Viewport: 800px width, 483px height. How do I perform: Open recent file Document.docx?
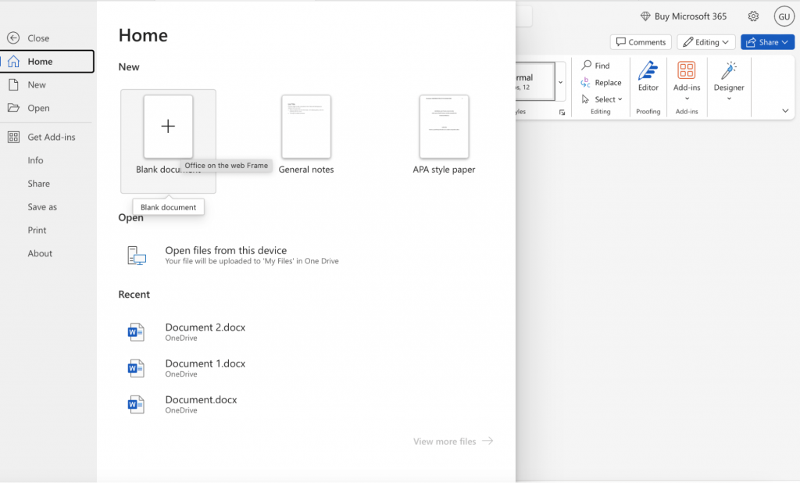click(201, 400)
